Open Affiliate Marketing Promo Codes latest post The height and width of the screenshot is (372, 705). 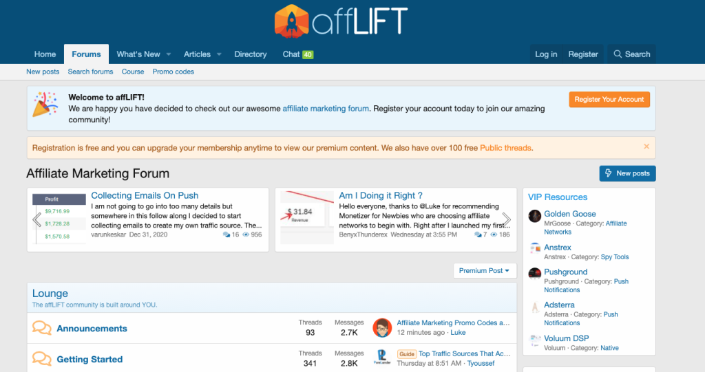(453, 322)
